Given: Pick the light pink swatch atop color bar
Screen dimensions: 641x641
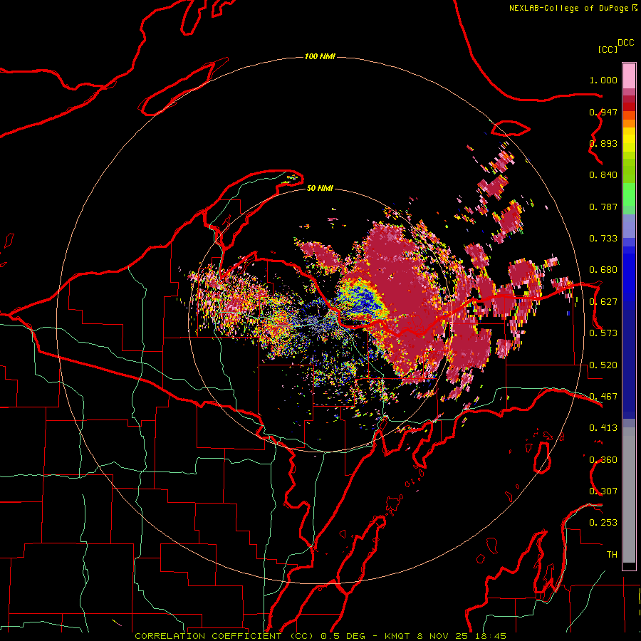Looking at the screenshot, I should coord(629,76).
